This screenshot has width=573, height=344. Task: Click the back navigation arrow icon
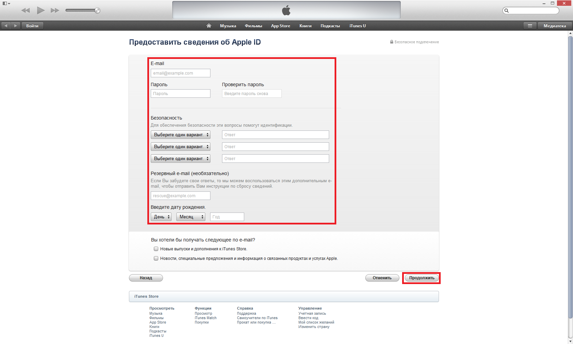tap(6, 26)
